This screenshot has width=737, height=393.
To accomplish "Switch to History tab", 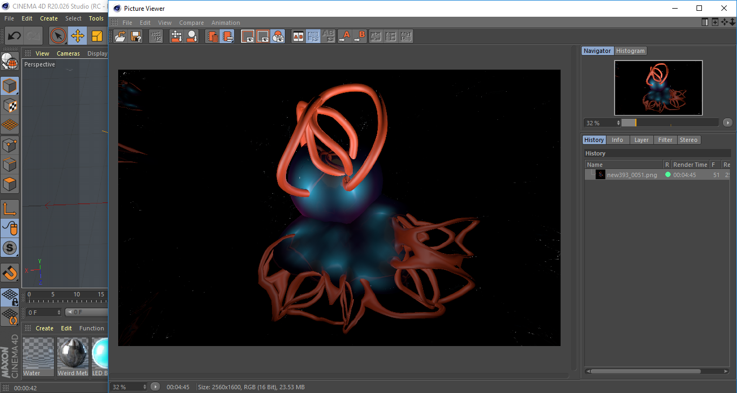I will 594,140.
